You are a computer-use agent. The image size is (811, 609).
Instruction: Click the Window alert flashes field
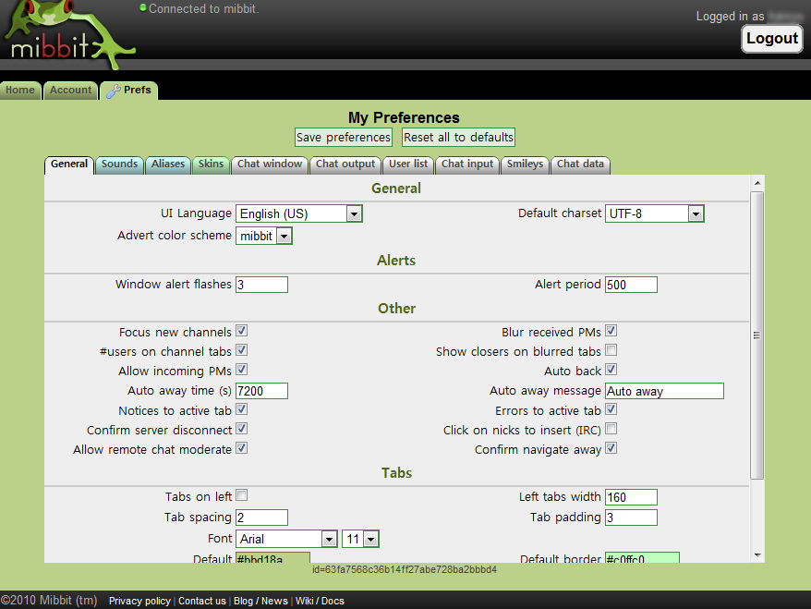point(261,285)
